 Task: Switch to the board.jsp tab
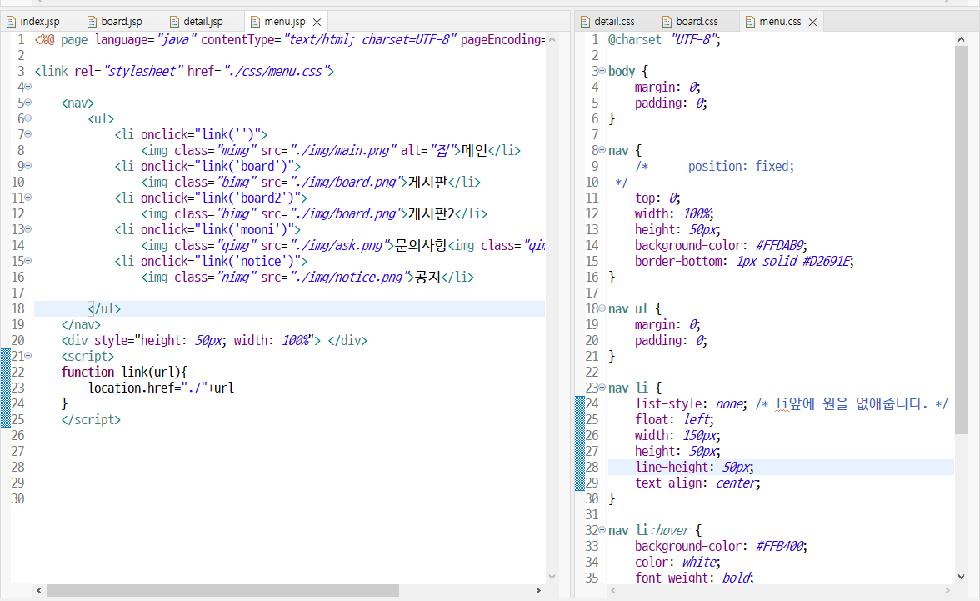(122, 22)
